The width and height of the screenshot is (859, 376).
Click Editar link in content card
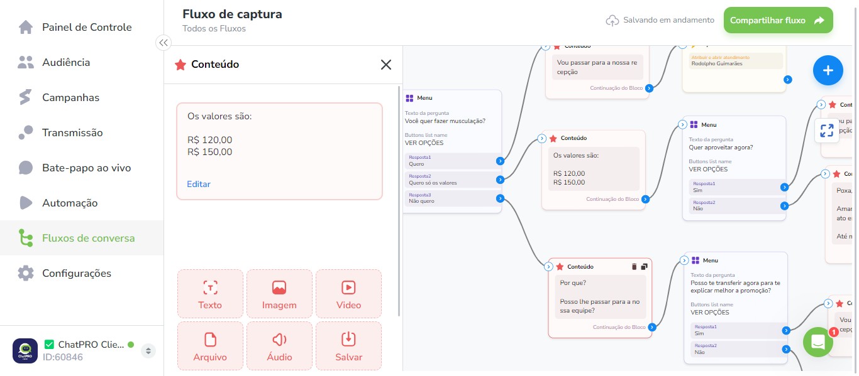199,184
